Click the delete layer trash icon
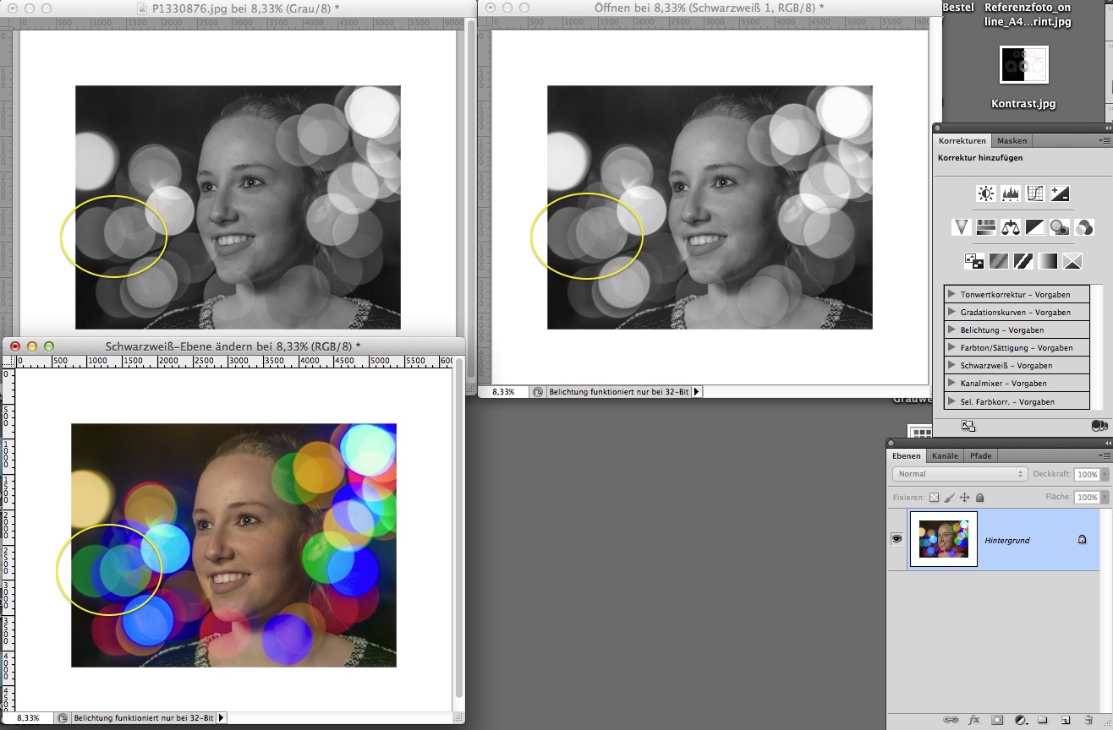 (x=1088, y=720)
